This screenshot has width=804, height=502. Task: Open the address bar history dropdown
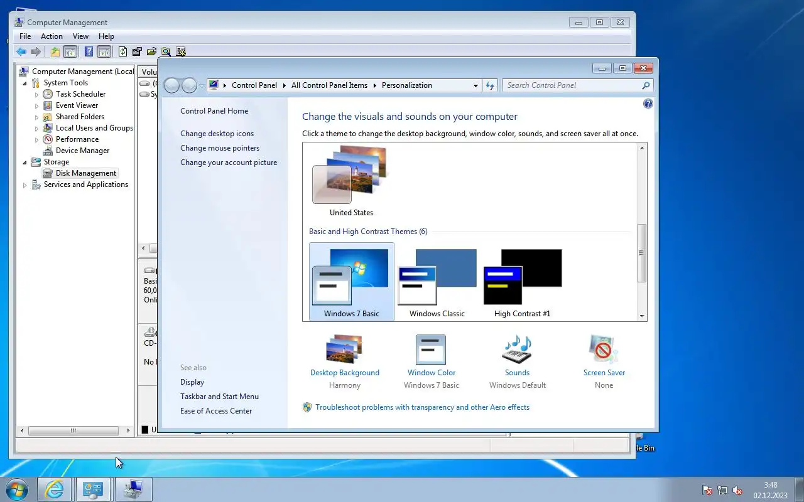[475, 85]
